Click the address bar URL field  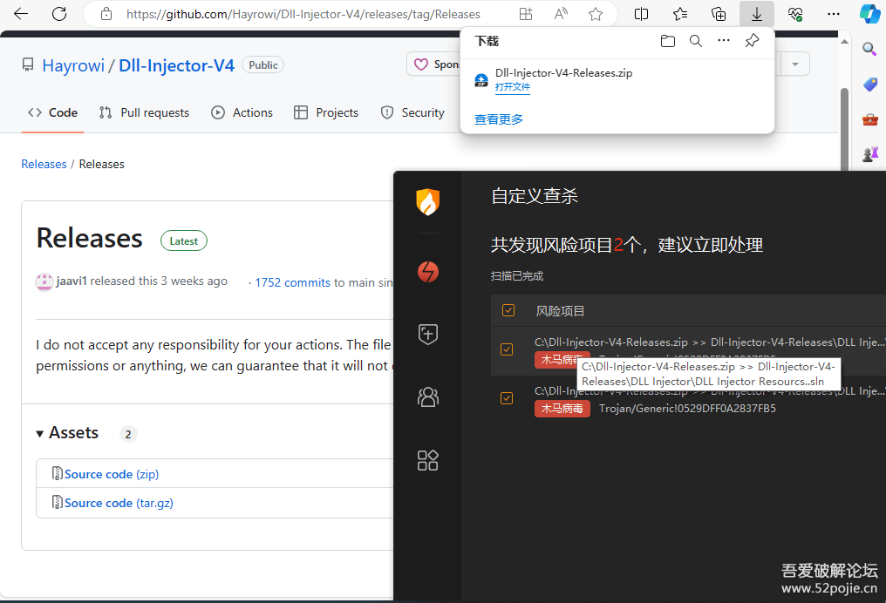tap(303, 14)
